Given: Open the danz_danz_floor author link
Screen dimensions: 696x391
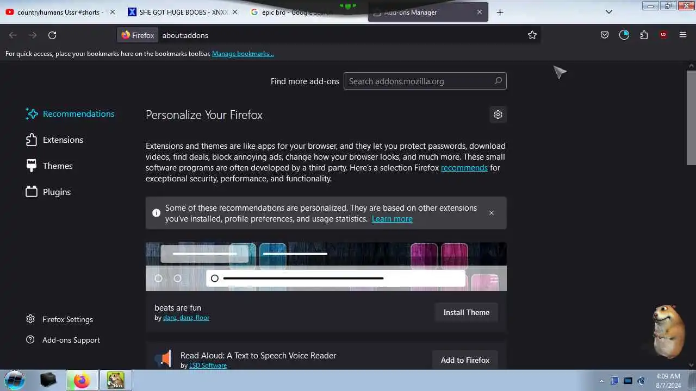Looking at the screenshot, I should [x=186, y=318].
